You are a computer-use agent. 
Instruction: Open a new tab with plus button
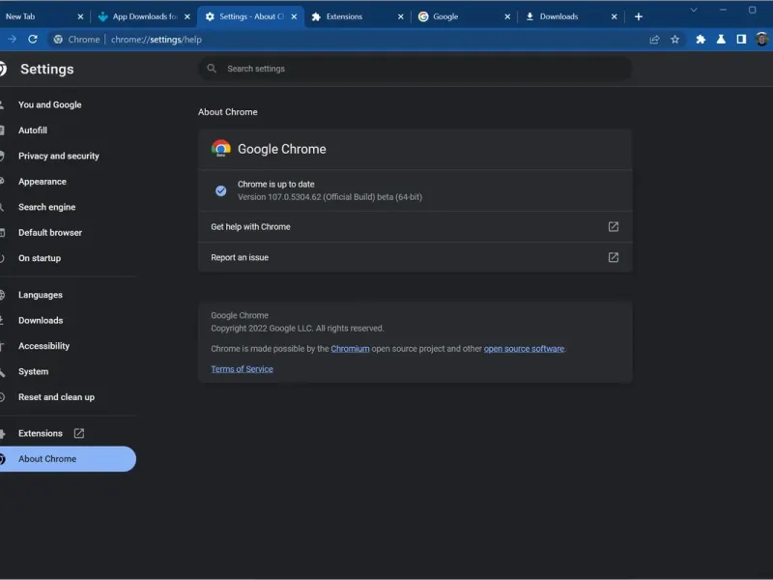pyautogui.click(x=639, y=16)
